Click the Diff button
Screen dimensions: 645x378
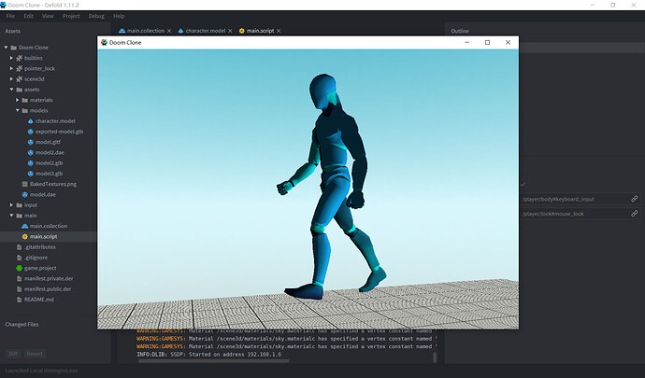click(13, 354)
